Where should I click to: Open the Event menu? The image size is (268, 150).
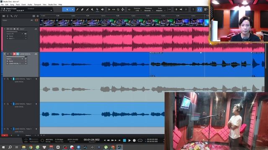coord(23,5)
